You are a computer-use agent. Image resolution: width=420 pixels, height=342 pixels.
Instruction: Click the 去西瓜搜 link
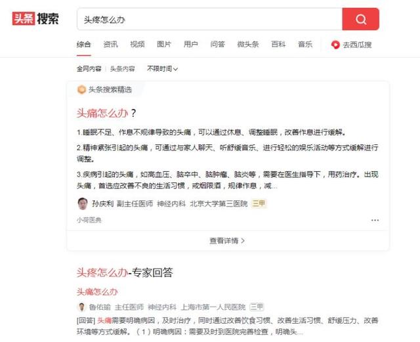(357, 45)
